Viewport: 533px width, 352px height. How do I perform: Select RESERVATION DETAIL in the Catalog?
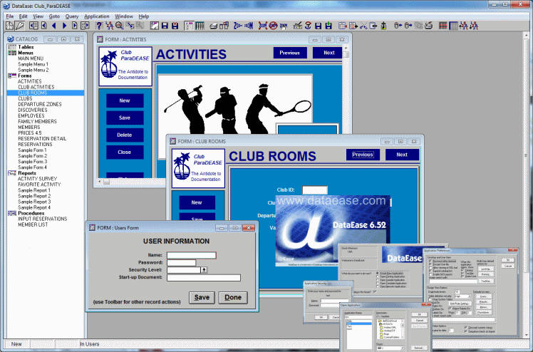click(42, 139)
